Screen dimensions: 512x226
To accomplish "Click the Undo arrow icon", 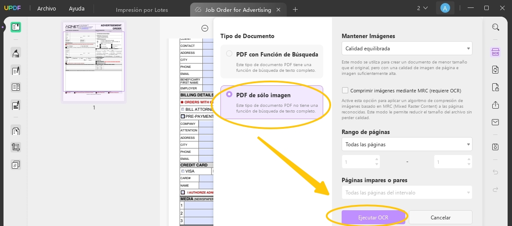I will (x=495, y=172).
